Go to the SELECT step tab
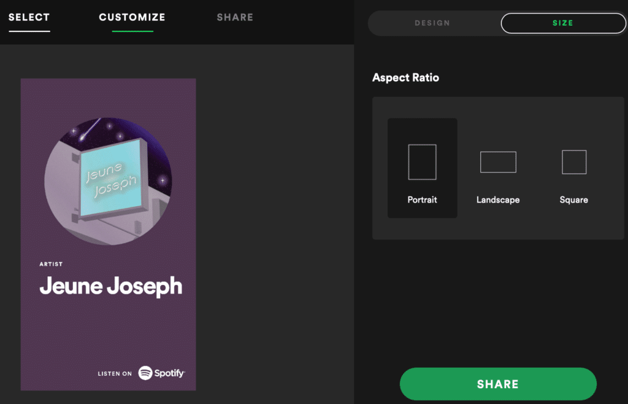 29,17
